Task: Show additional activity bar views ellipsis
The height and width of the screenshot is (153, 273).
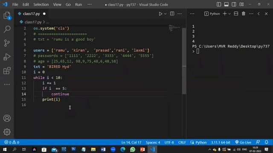Action: 7,85
